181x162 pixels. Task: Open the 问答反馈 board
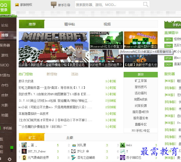[x=141, y=105]
